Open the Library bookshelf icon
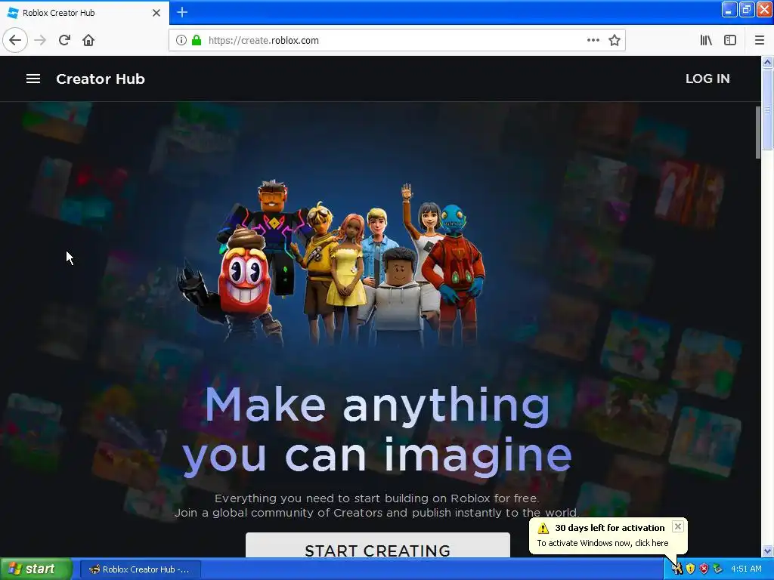The width and height of the screenshot is (774, 580). [x=706, y=41]
